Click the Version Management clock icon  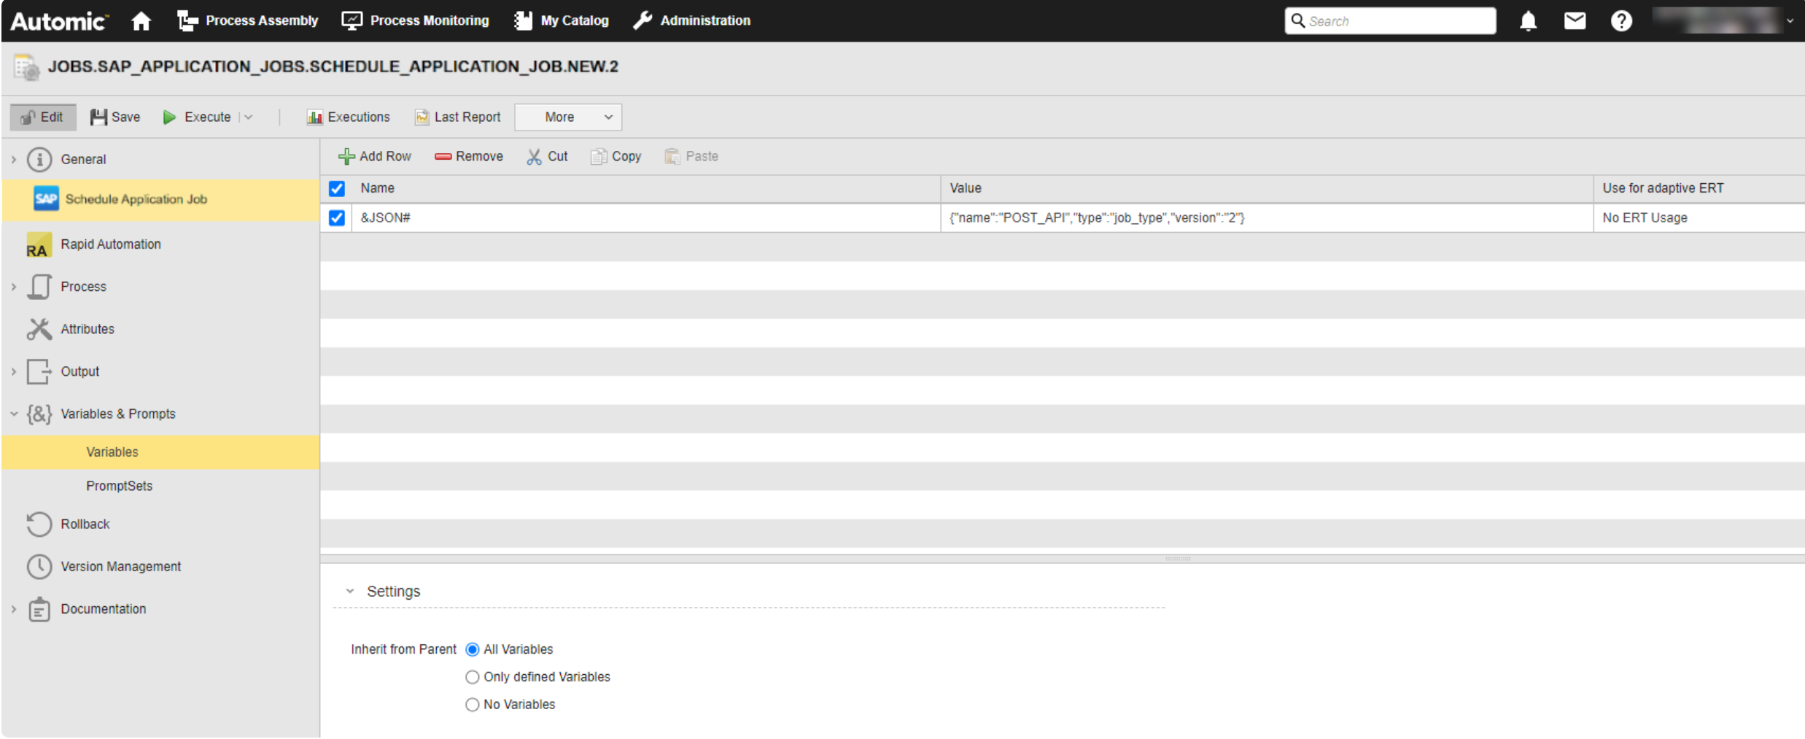tap(39, 566)
